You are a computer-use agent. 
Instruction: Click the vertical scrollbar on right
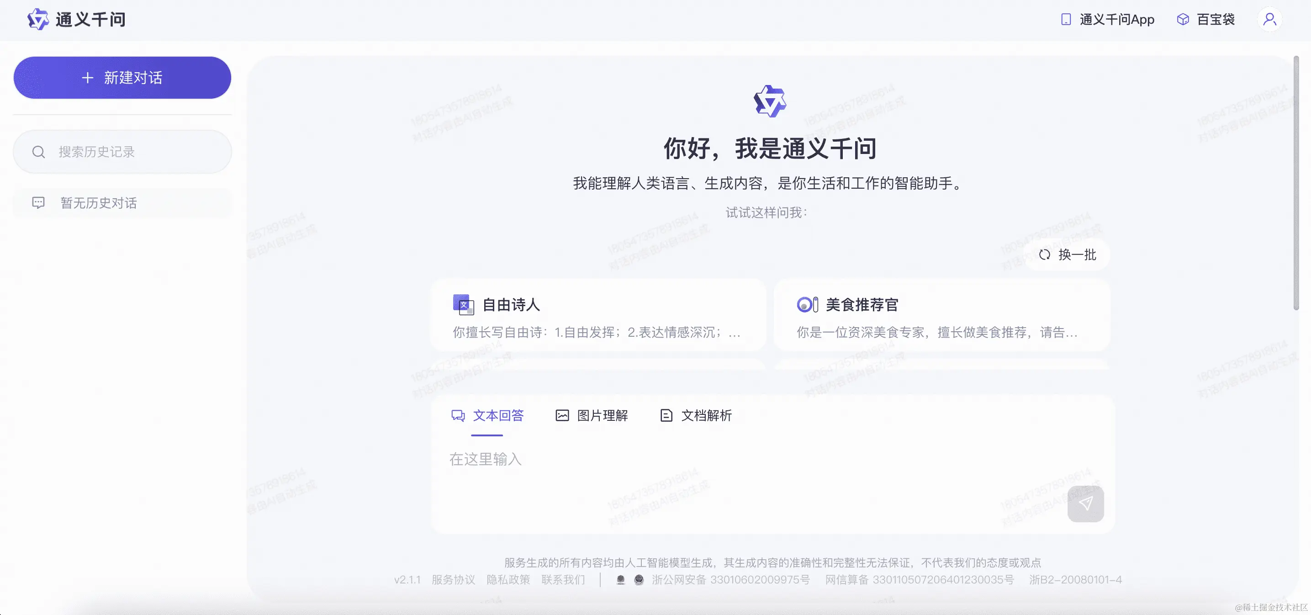click(x=1296, y=183)
